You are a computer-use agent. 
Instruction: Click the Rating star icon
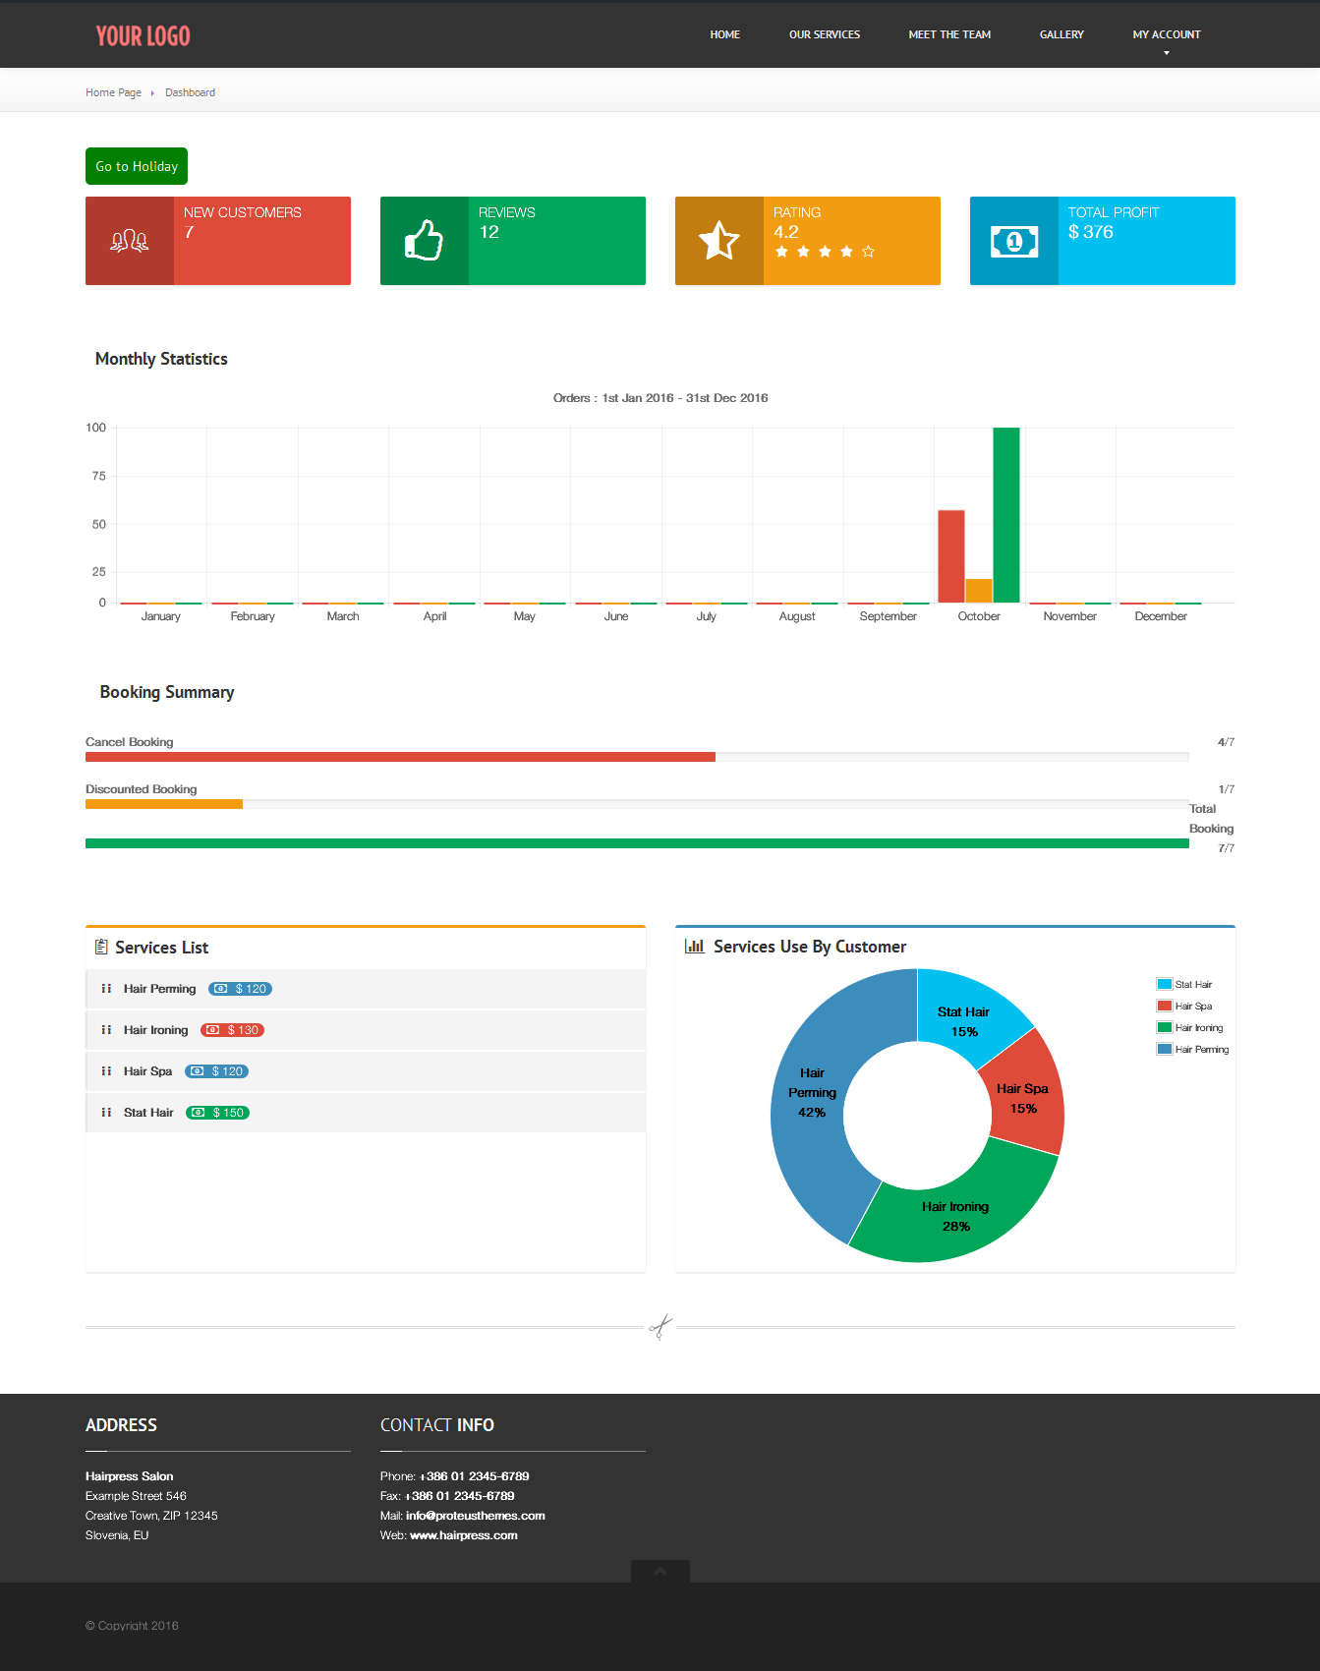[x=719, y=241]
